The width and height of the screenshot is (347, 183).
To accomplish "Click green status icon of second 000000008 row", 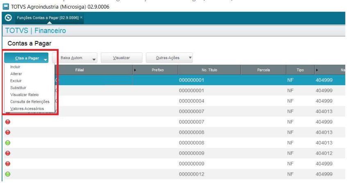I will pos(8,143).
